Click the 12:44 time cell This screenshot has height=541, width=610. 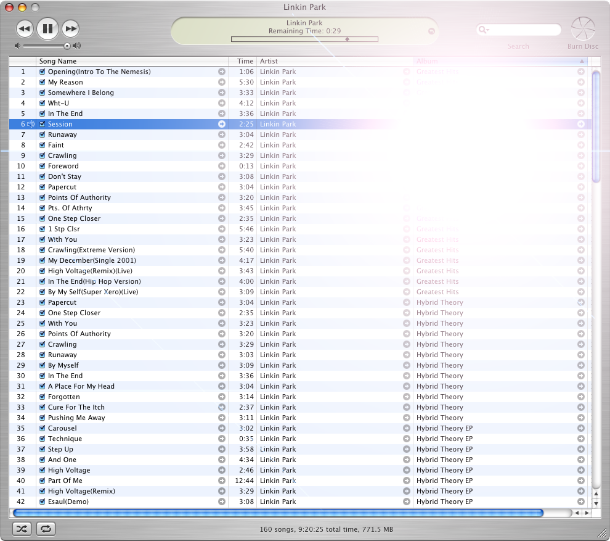tap(245, 481)
